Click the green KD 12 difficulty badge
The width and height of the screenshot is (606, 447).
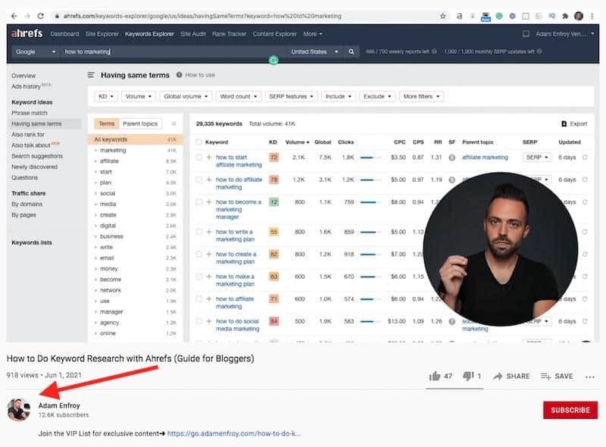click(273, 202)
